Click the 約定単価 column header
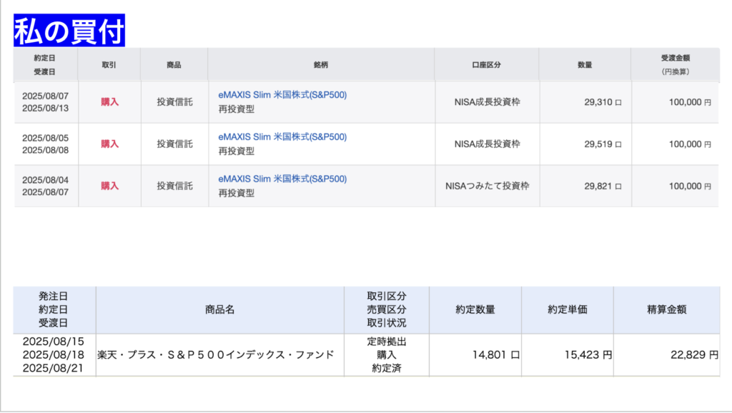732x413 pixels. coord(568,310)
